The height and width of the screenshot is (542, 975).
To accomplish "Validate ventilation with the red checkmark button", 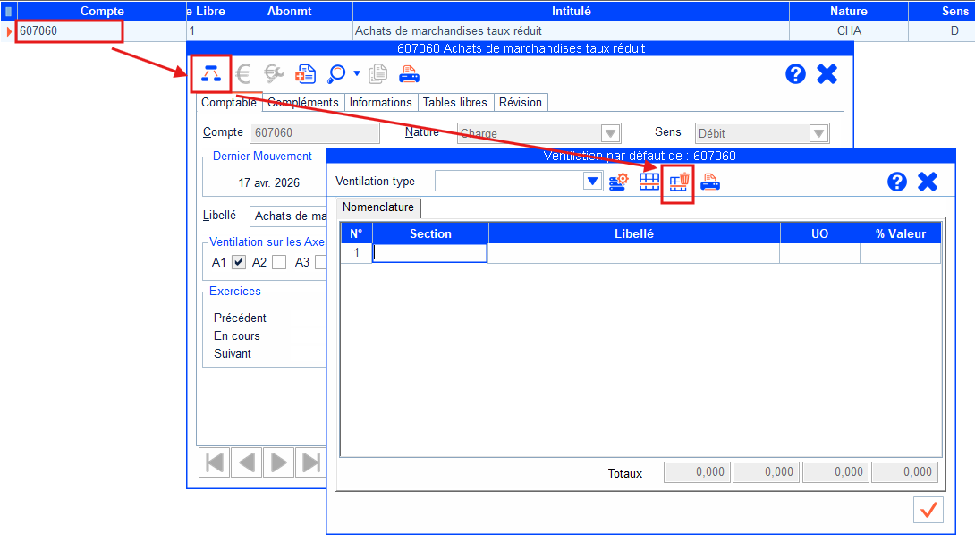I will pos(928,510).
